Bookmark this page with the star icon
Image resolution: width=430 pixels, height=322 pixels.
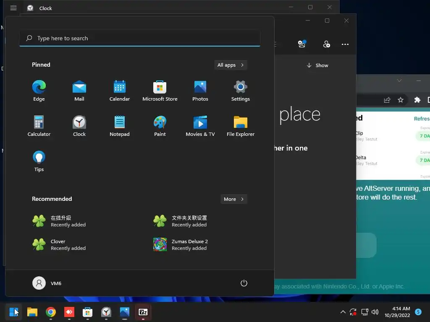tap(400, 100)
